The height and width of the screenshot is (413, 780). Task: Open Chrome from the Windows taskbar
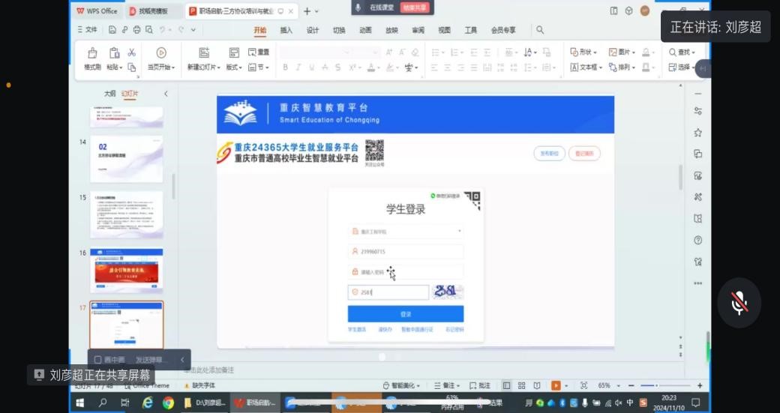[x=168, y=403]
